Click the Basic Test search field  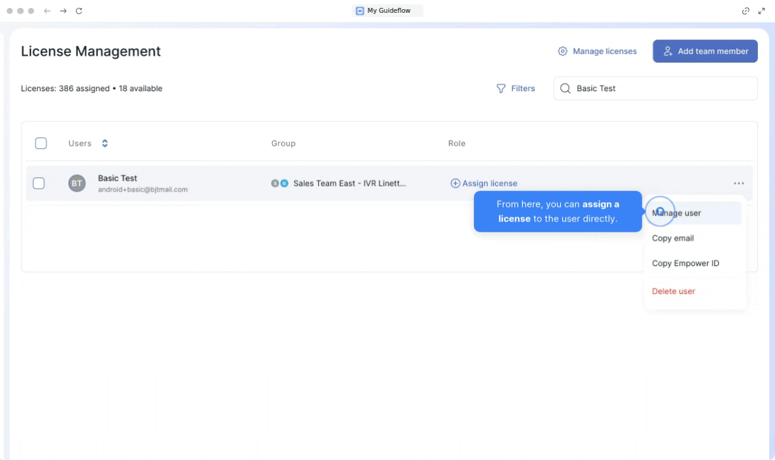663,88
